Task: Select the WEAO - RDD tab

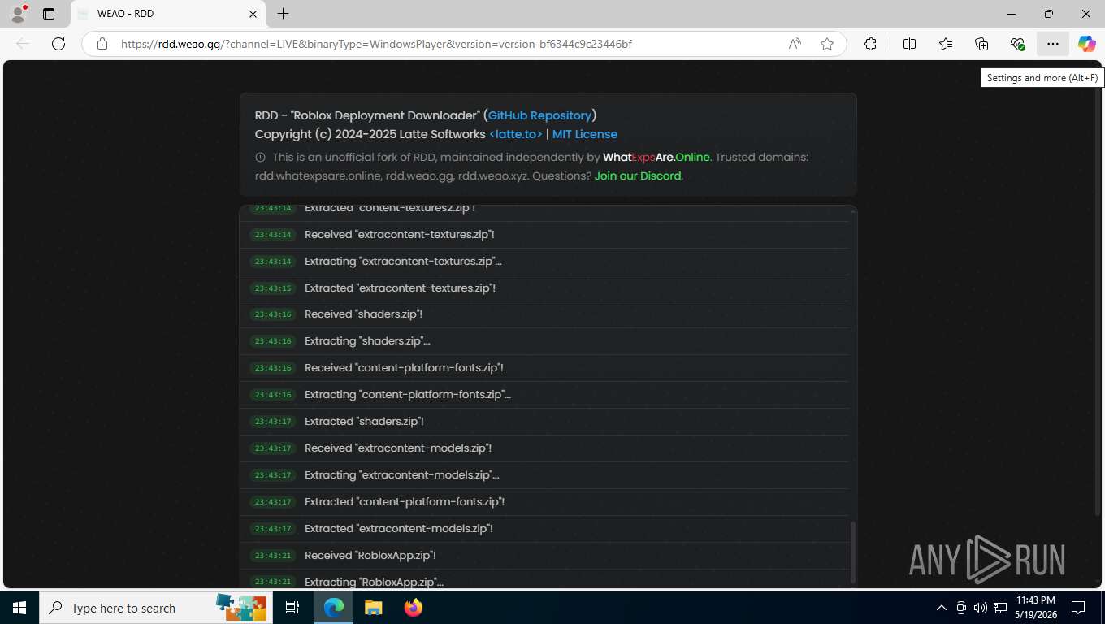Action: pyautogui.click(x=168, y=14)
